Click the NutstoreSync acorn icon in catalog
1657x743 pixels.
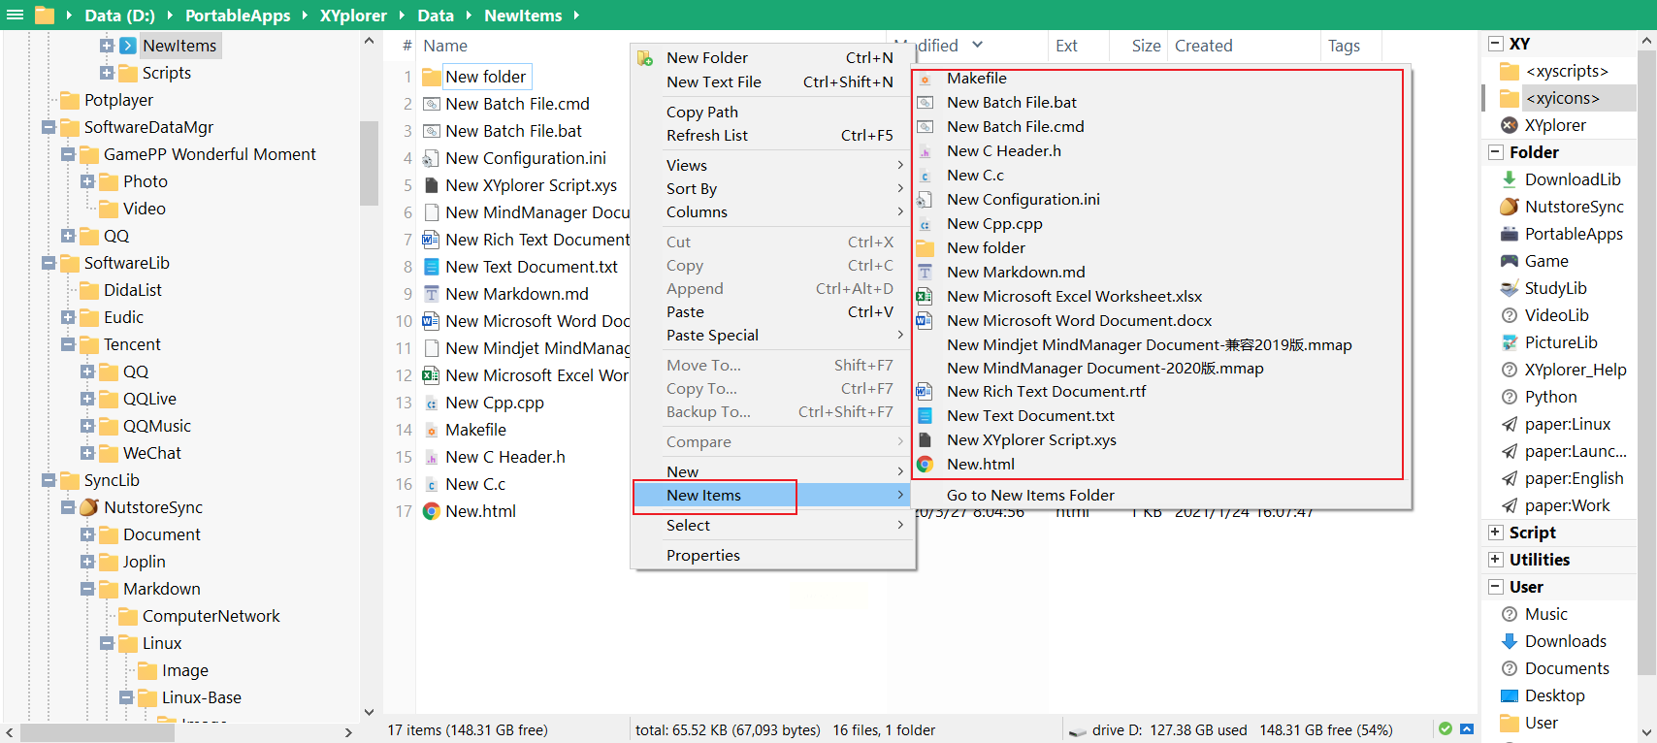1509,207
